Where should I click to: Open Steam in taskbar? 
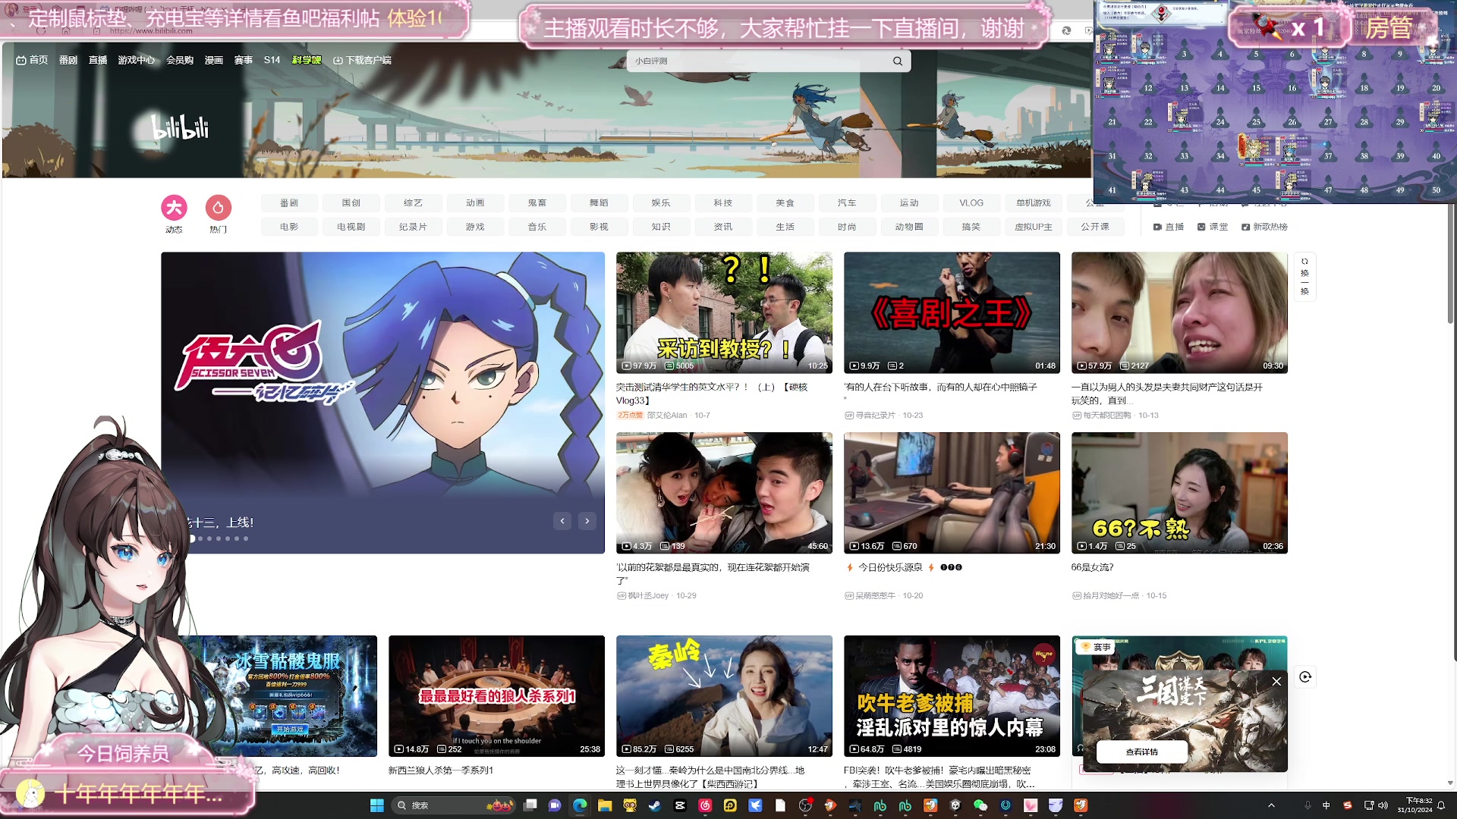pyautogui.click(x=655, y=805)
